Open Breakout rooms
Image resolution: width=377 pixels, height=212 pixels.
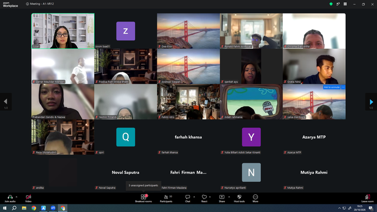[144, 198]
